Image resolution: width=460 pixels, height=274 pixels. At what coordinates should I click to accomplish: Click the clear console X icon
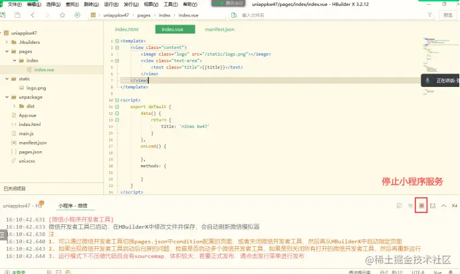point(454,206)
